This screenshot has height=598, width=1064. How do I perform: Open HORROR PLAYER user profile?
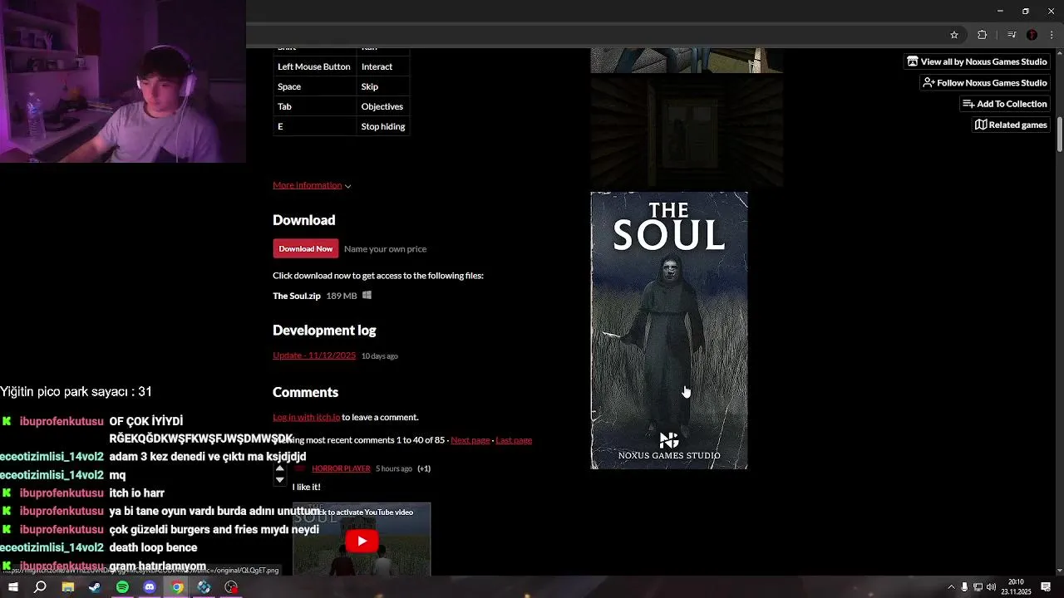[341, 468]
